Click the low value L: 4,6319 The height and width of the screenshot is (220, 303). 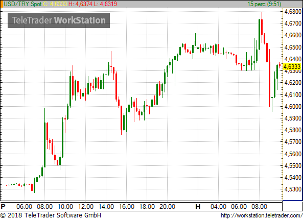[x=105, y=4]
